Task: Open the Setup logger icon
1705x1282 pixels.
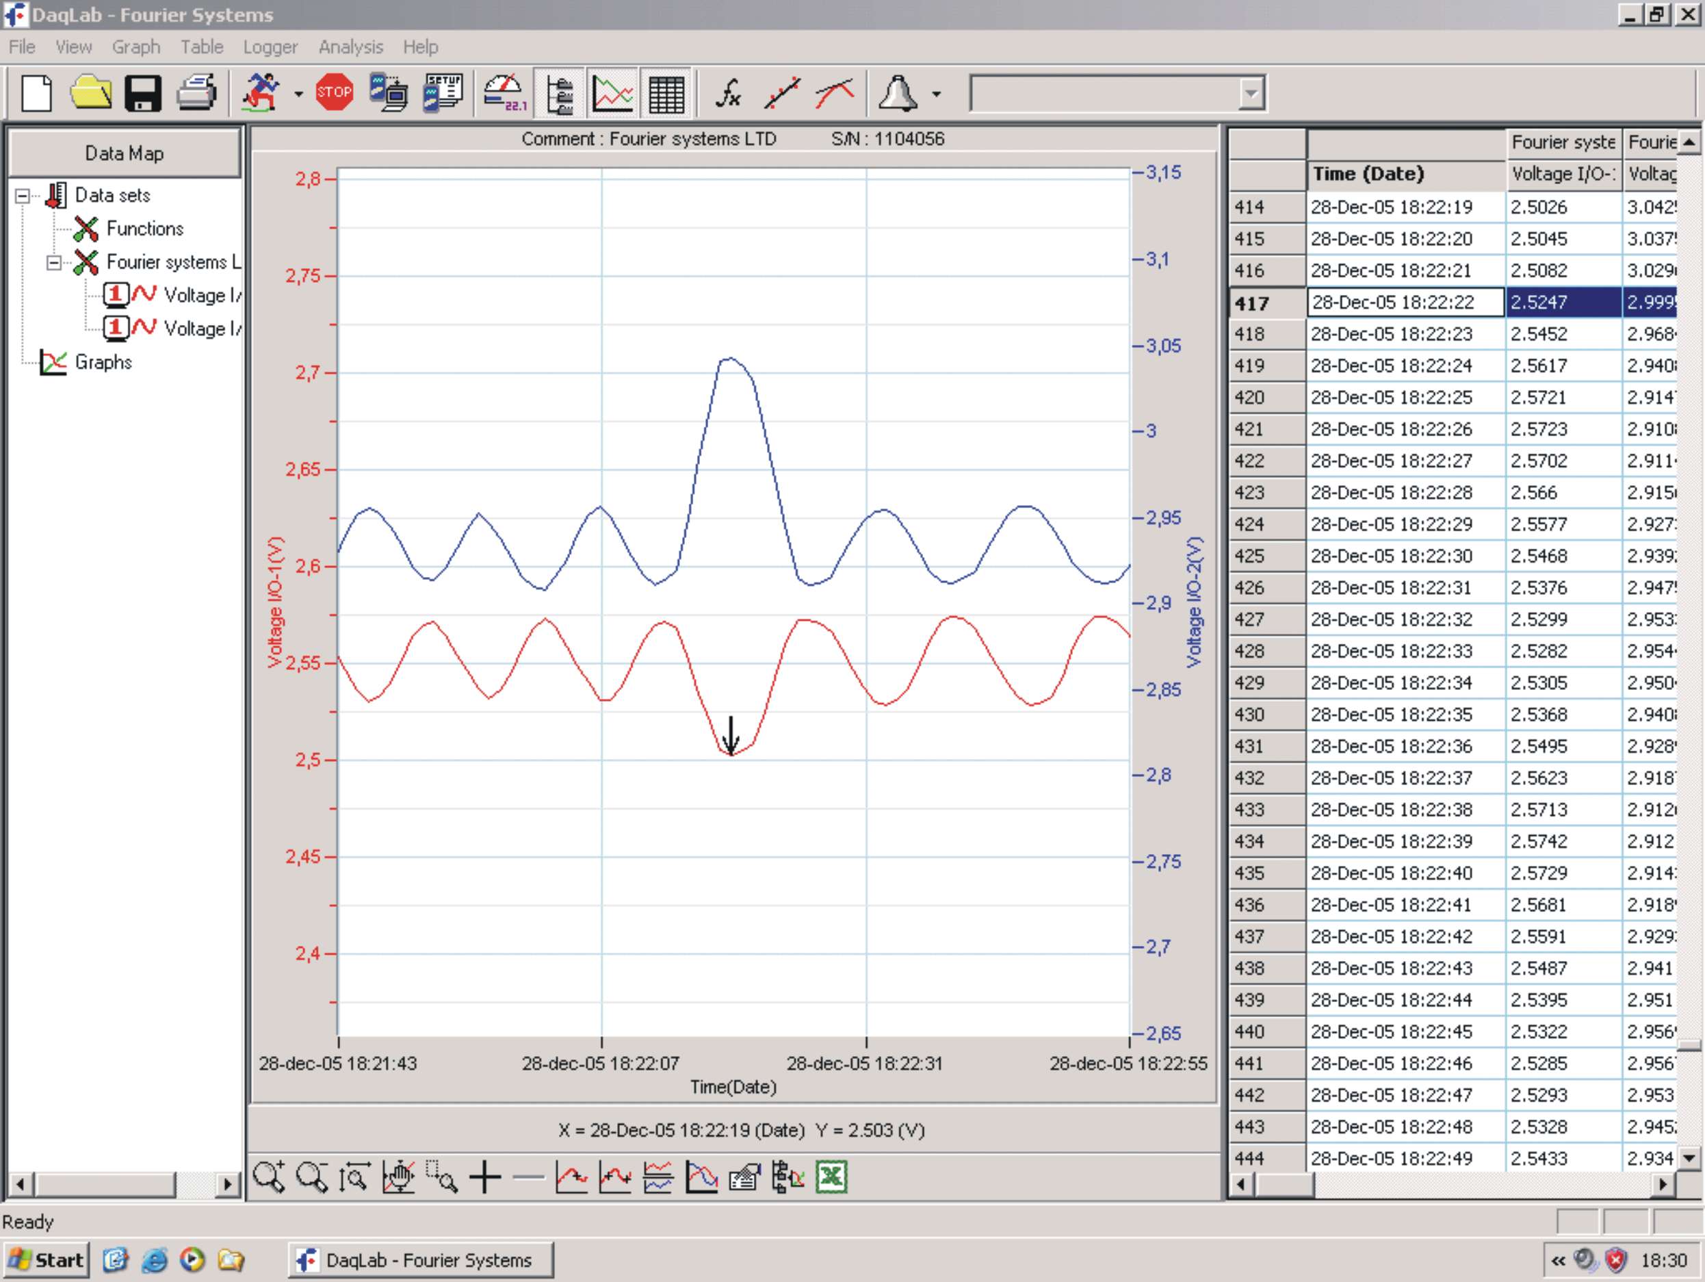Action: (443, 92)
